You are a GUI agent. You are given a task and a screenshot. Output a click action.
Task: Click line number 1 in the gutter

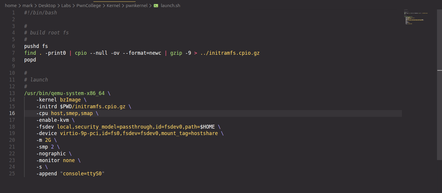pos(13,13)
